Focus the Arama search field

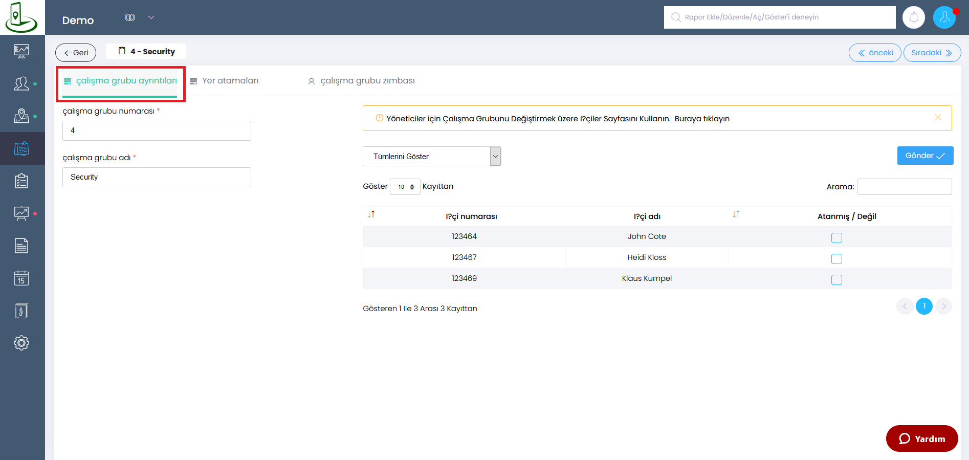coord(905,187)
